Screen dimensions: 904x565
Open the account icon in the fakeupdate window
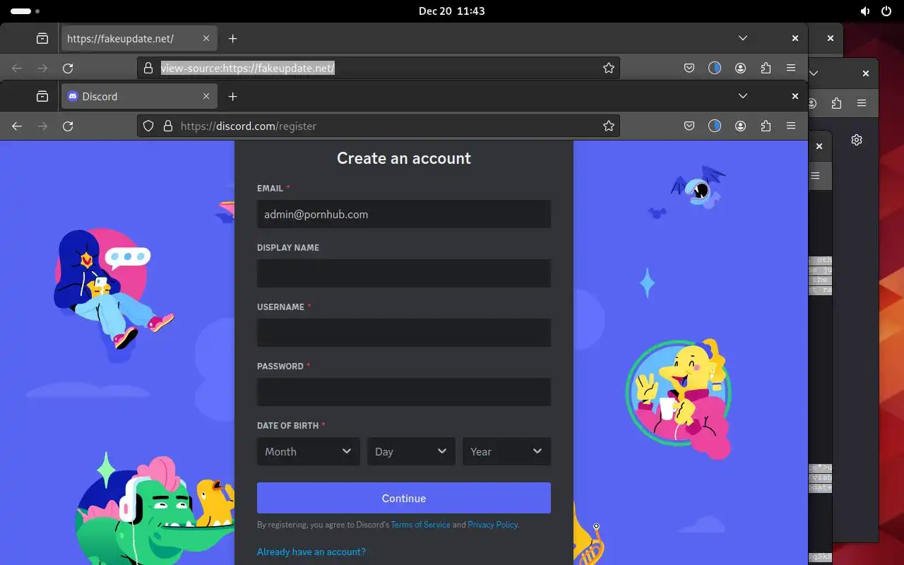pyautogui.click(x=740, y=68)
